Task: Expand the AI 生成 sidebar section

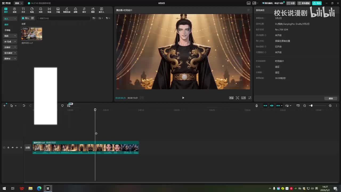Action: (x=10, y=42)
